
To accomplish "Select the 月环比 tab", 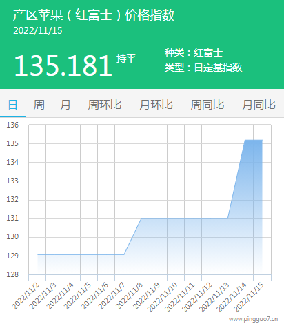I will click(156, 105).
